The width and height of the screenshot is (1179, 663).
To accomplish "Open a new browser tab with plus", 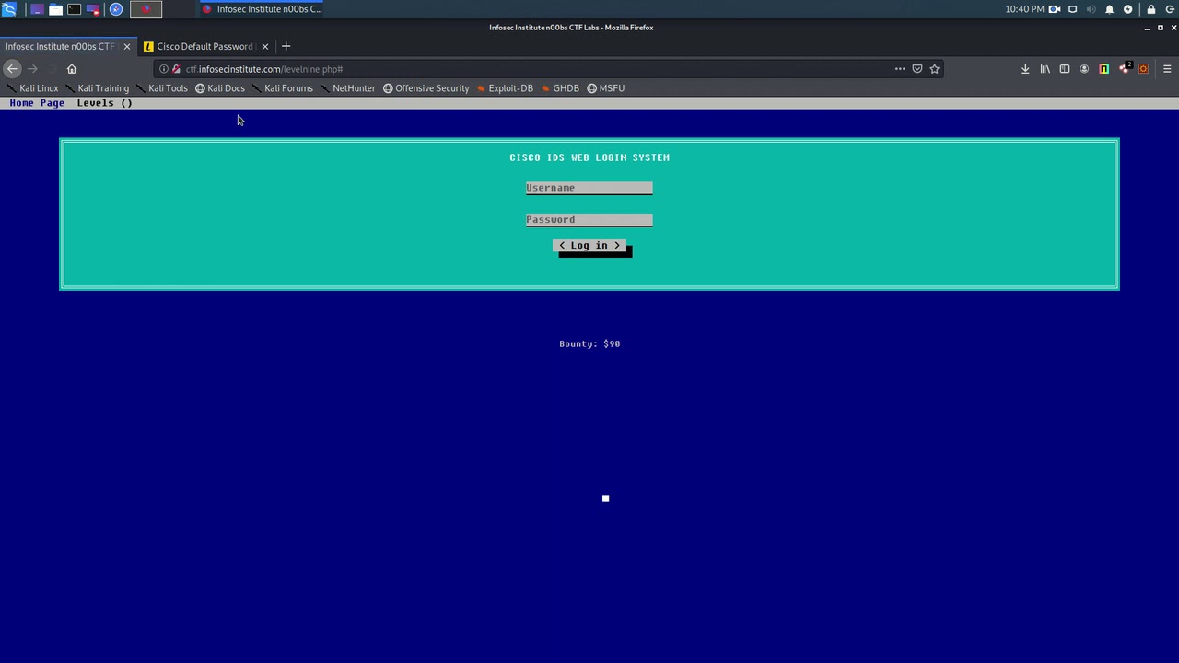I will click(286, 46).
